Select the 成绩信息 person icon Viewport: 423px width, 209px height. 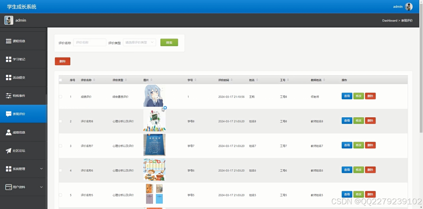click(8, 132)
